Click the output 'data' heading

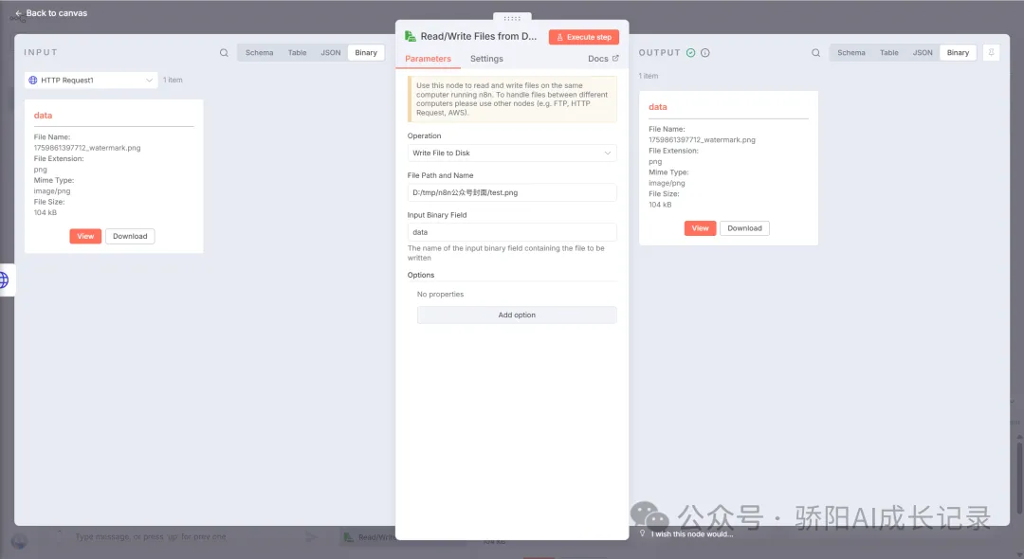[658, 107]
